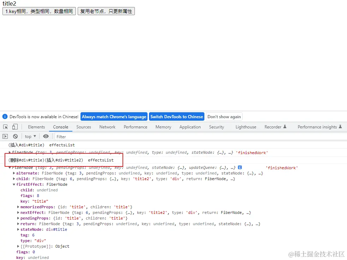
Task: Switch to the Elements tab
Action: (x=36, y=127)
